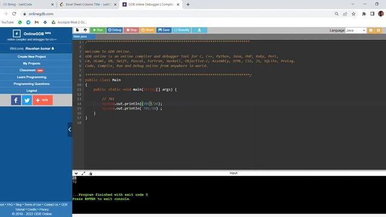Switch to Excel Sheet Column Title tab
Viewport: 386px width, 217px height.
88,4
